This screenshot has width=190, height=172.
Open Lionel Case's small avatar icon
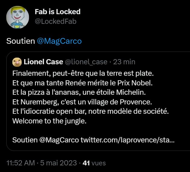(17, 62)
